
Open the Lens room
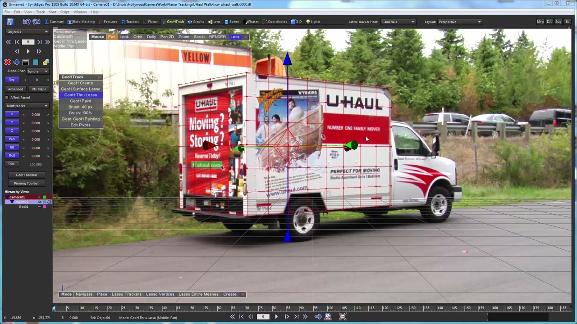click(214, 22)
